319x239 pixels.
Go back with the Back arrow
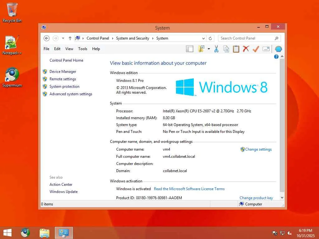pyautogui.click(x=47, y=38)
